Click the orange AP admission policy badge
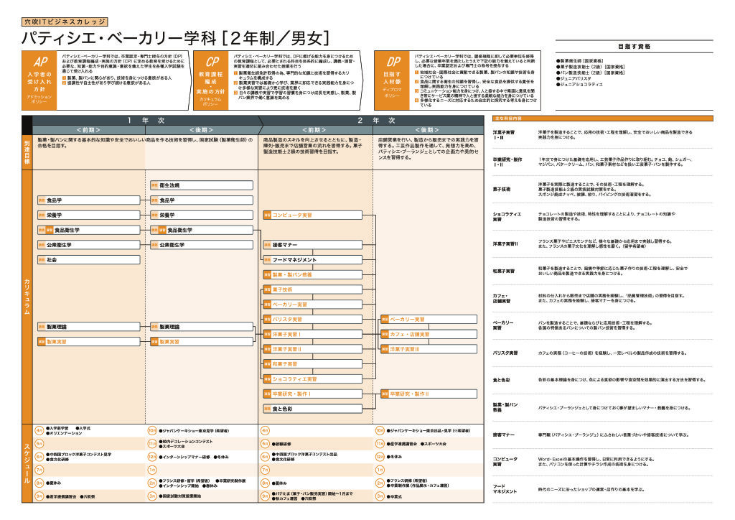735x520 pixels. [39, 80]
